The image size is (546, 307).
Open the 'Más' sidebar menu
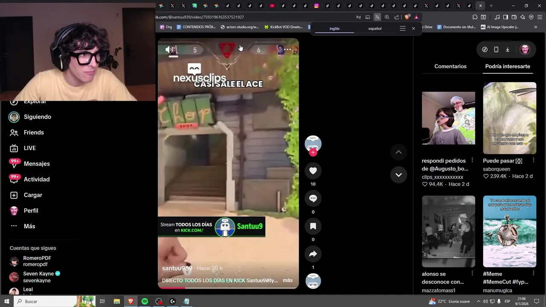(x=29, y=226)
